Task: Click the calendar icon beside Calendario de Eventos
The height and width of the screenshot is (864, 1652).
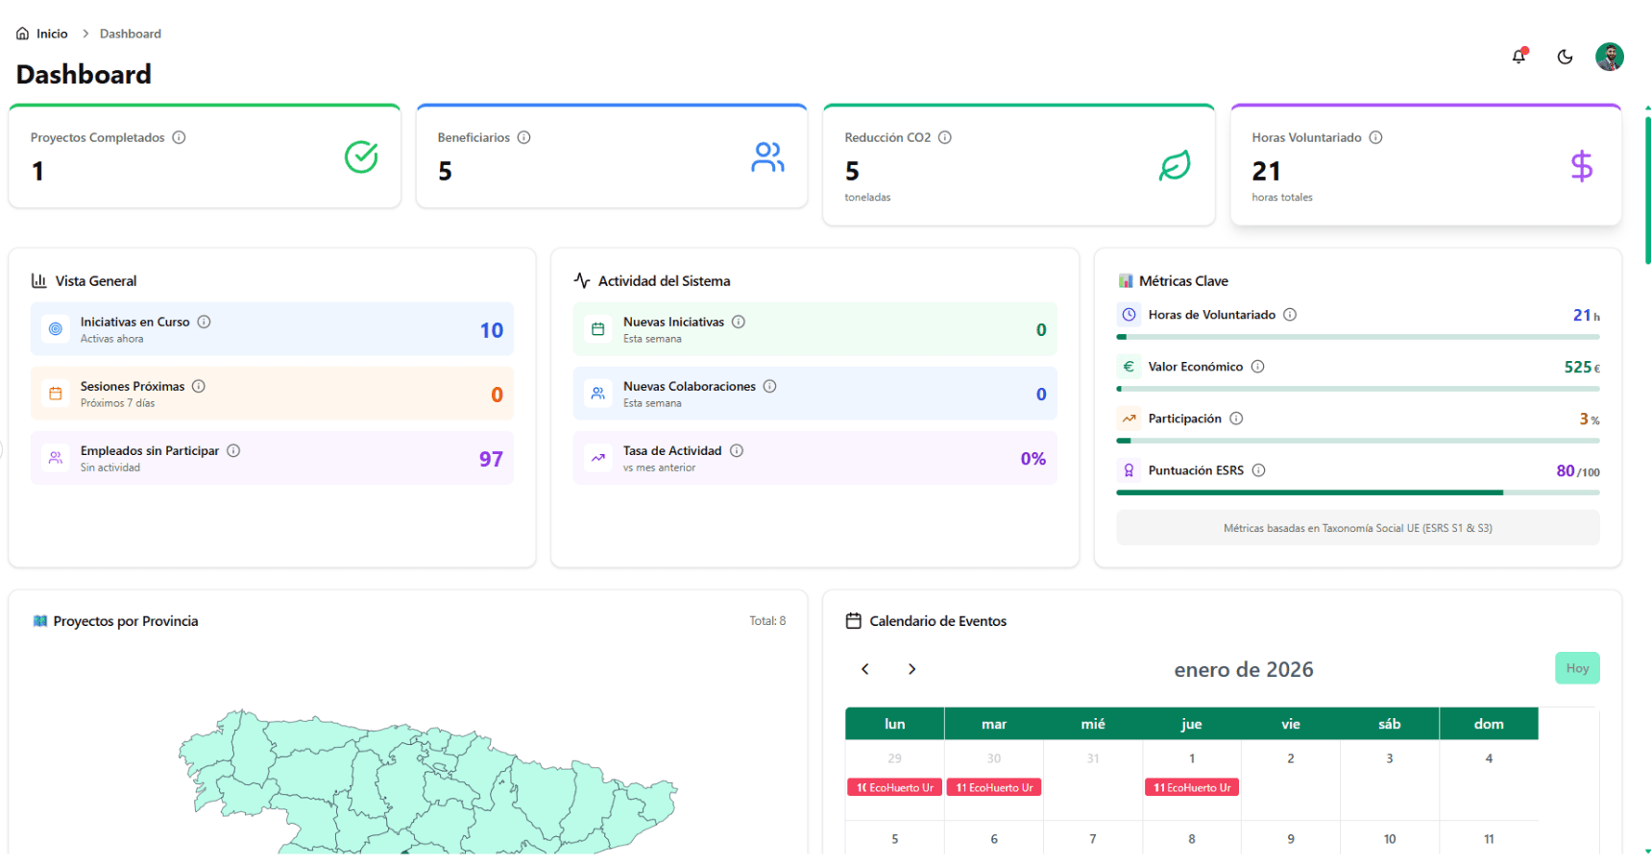Action: (x=853, y=621)
